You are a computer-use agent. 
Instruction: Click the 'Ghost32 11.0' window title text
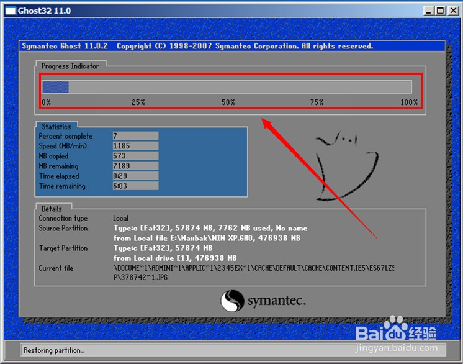point(44,11)
